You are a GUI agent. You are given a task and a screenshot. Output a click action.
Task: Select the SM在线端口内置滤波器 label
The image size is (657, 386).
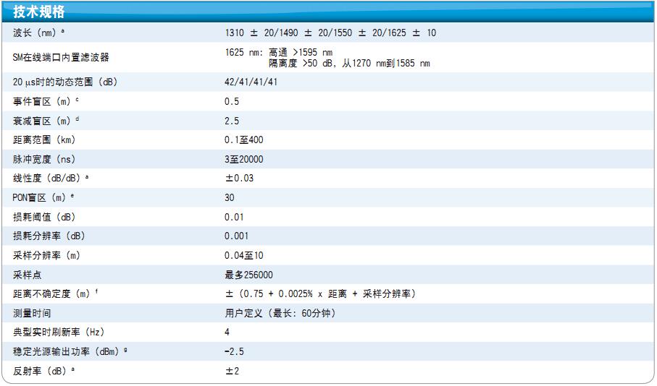[x=62, y=58]
